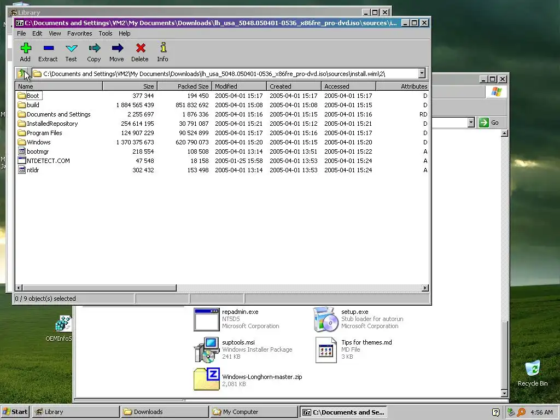Sort by Accessed column header
560x420 pixels.
[348, 86]
